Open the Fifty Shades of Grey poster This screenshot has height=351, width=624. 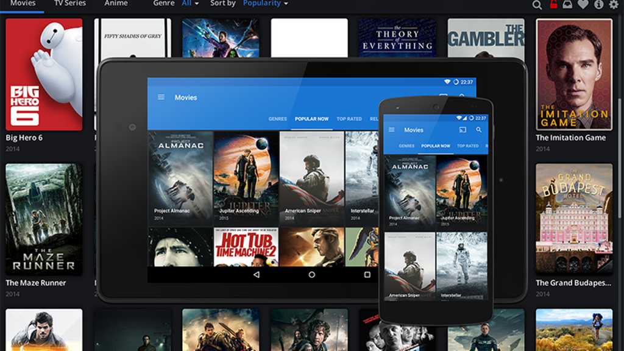click(x=132, y=38)
